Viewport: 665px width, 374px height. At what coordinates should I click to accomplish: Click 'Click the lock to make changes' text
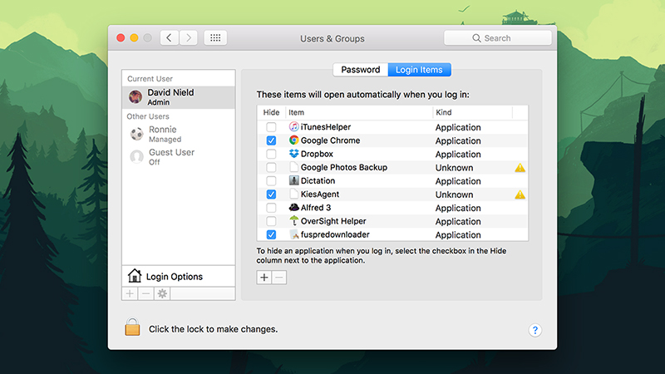213,329
